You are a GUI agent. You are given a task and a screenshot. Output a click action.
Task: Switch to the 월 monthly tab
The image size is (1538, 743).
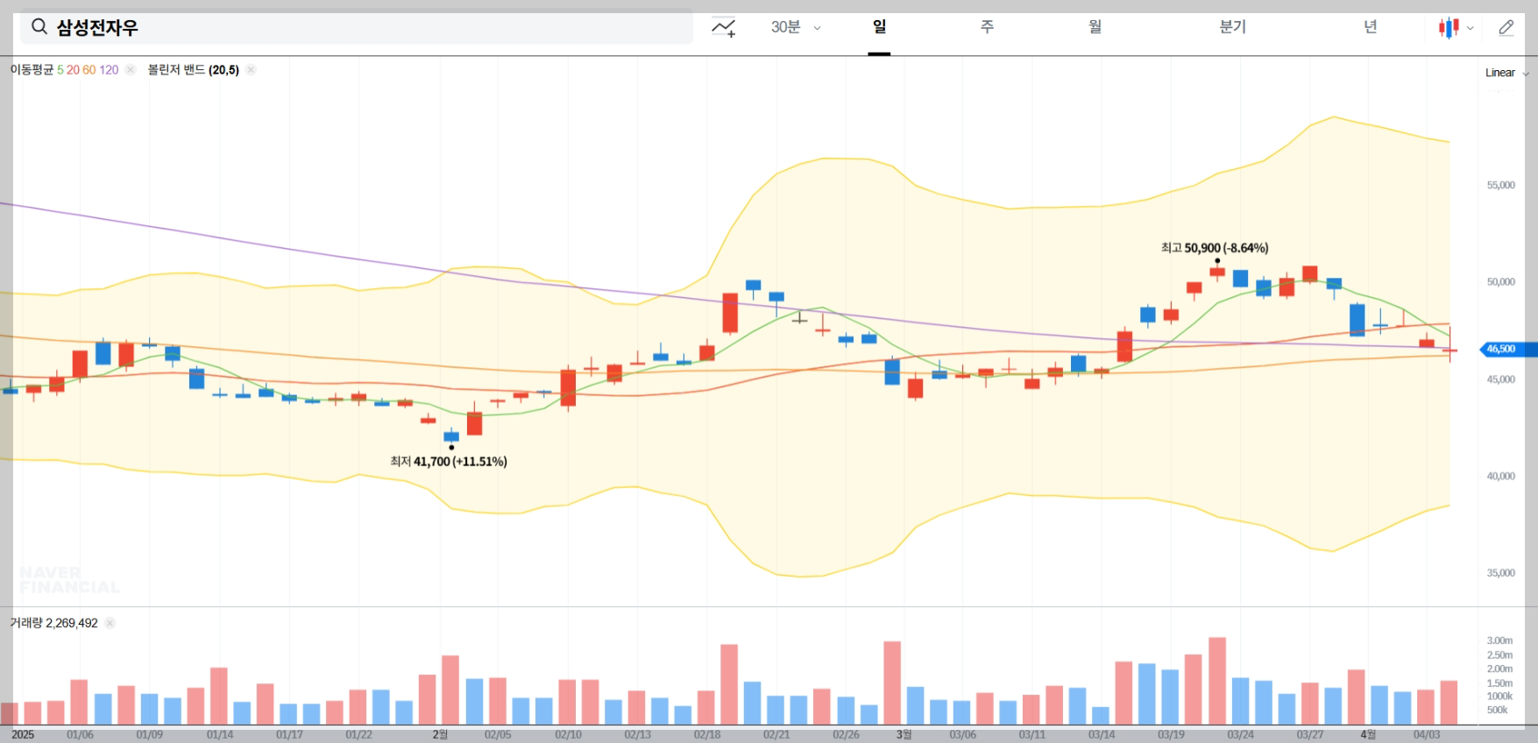tap(1095, 27)
